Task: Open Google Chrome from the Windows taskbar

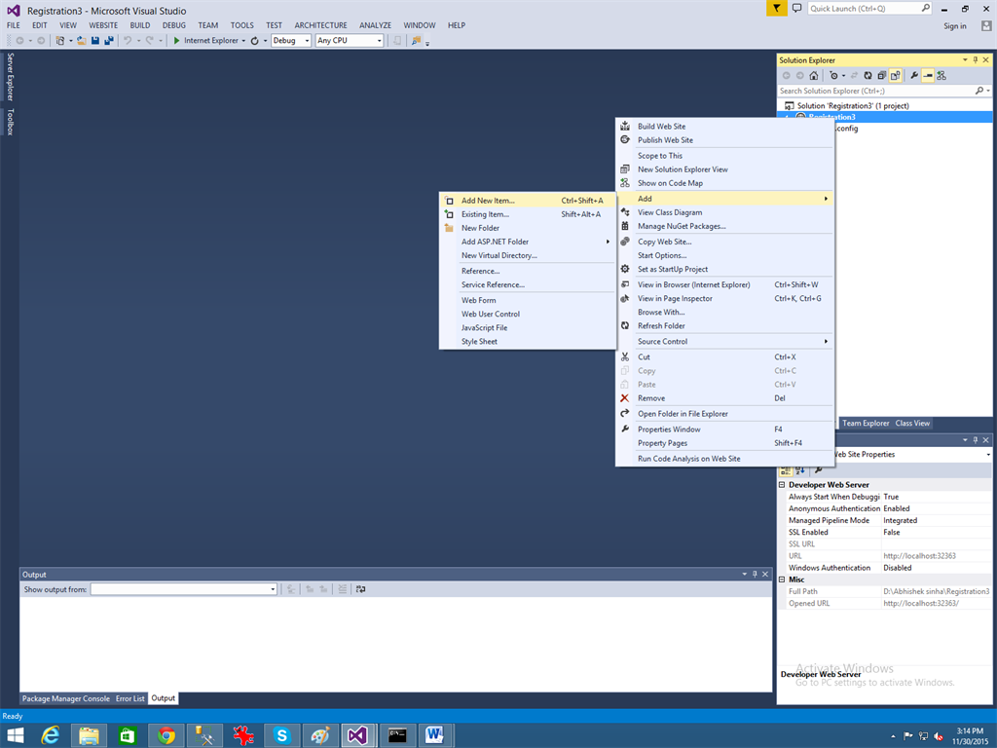Action: 166,735
